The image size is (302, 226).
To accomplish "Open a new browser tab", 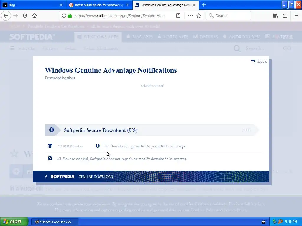I will [x=203, y=5].
